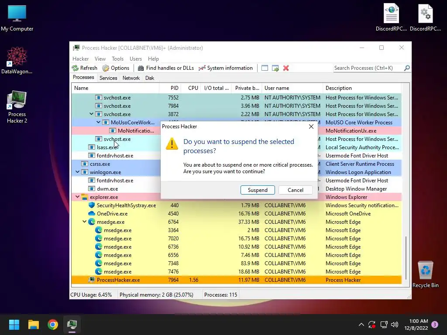Open the Help menu

[153, 59]
